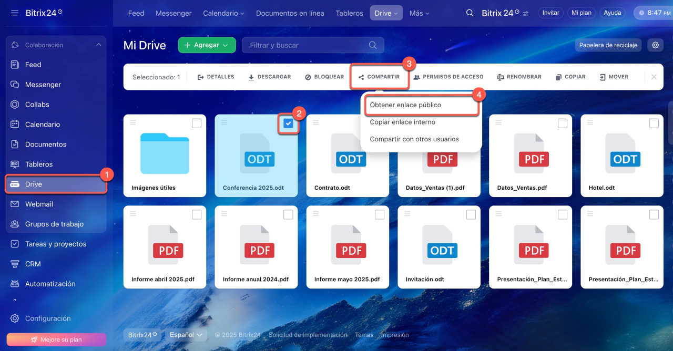This screenshot has width=673, height=351.
Task: Click the Mejore su plan button
Action: [x=56, y=339]
